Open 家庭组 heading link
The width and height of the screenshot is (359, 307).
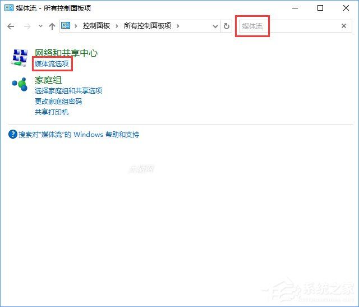[x=48, y=80]
